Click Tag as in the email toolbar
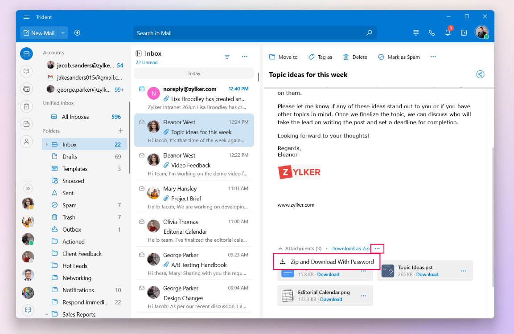Screen dimensions: 514x334 click(320, 57)
